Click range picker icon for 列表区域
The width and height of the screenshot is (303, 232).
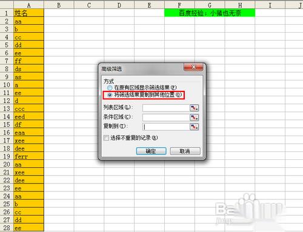click(194, 108)
